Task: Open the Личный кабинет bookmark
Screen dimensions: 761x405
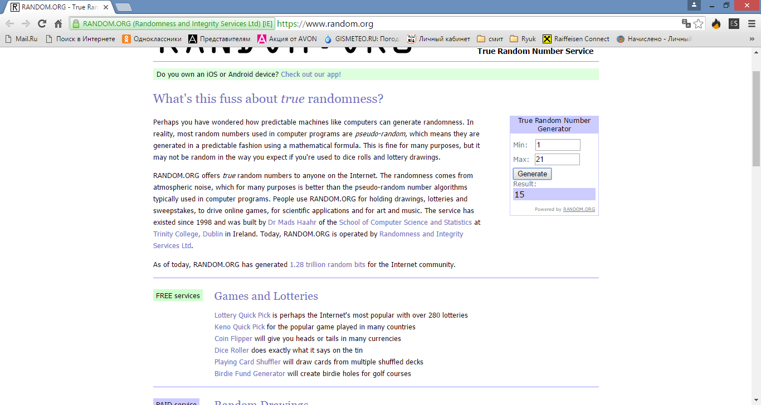Action: tap(439, 39)
